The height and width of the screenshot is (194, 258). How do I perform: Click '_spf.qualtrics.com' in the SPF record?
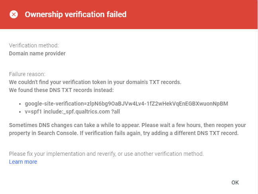[84, 112]
